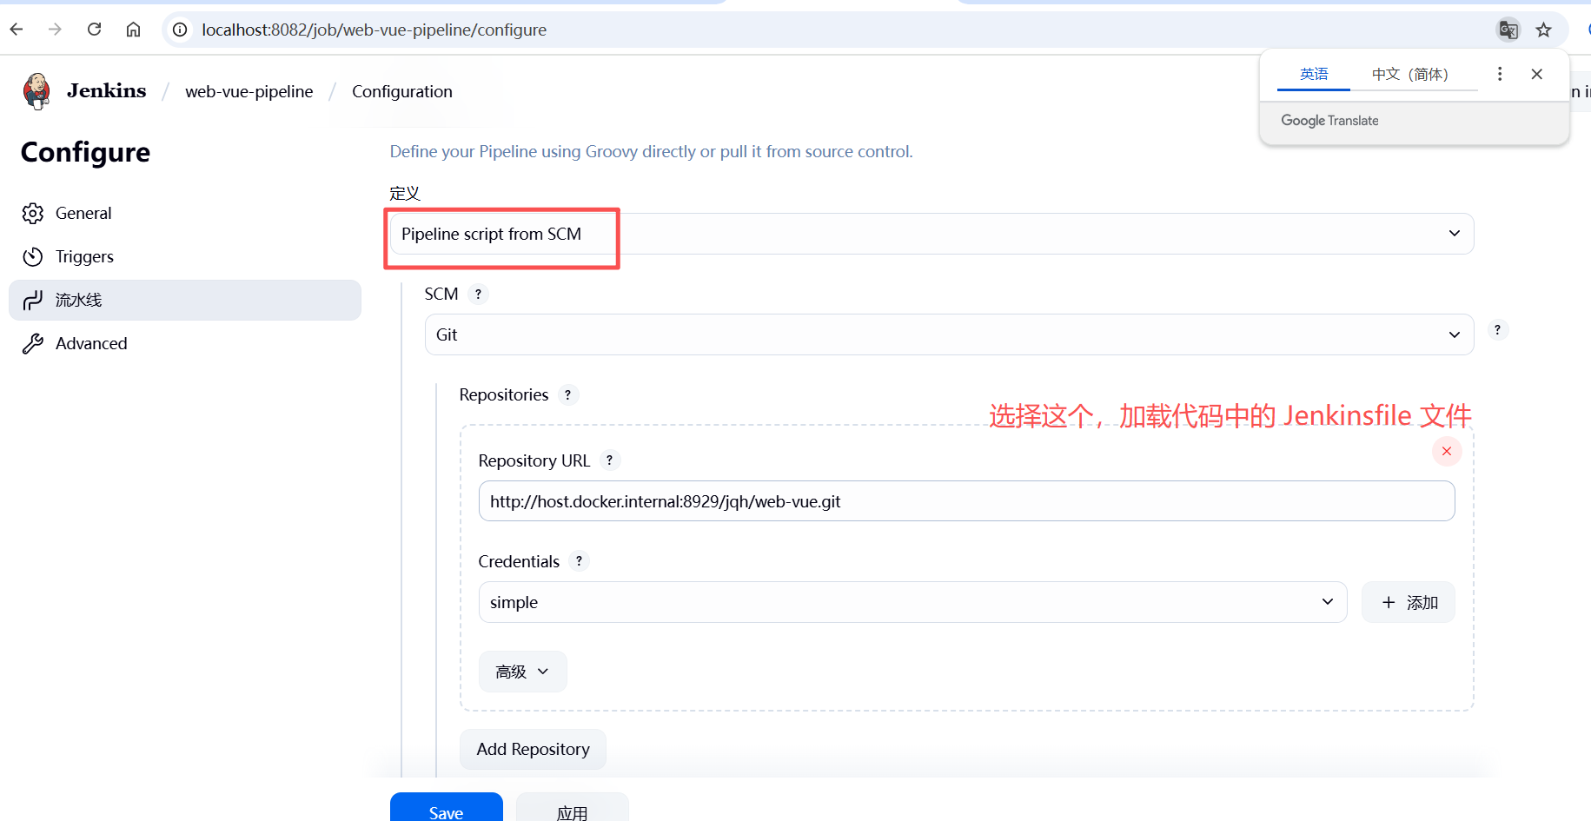Click the Google Translate icon in address bar
The image size is (1591, 821).
point(1508,30)
